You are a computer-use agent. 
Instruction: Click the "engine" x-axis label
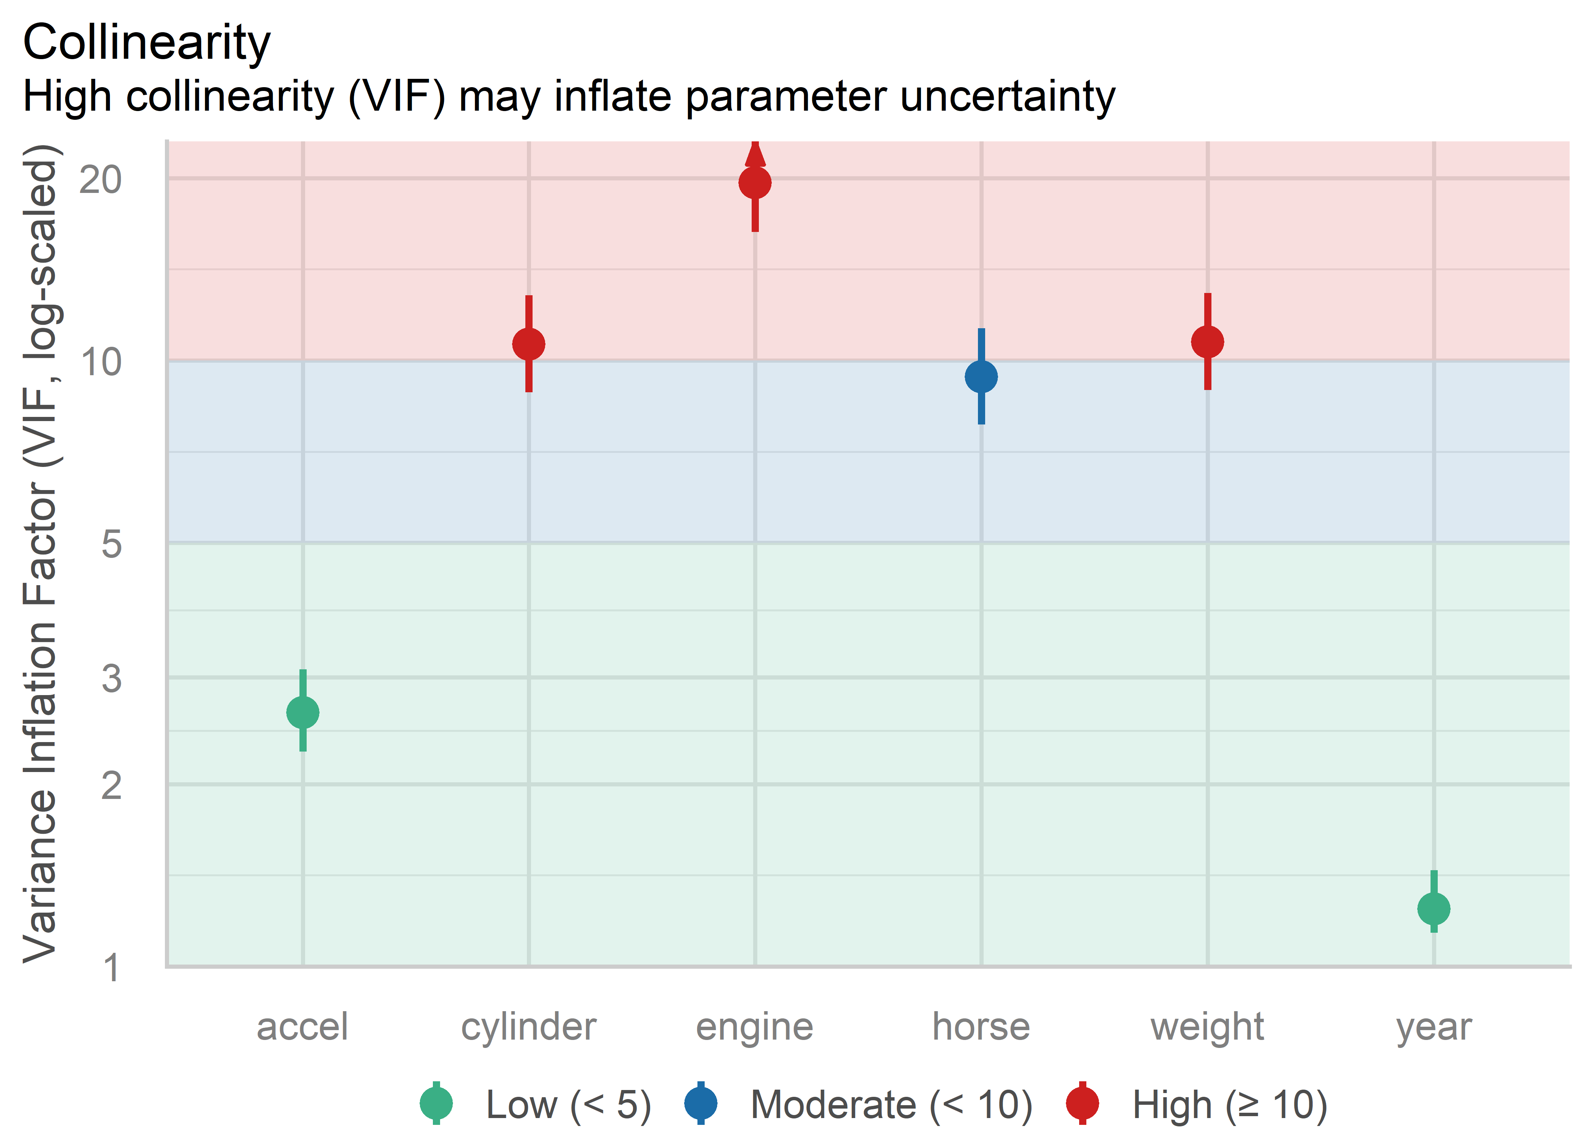point(755,1027)
